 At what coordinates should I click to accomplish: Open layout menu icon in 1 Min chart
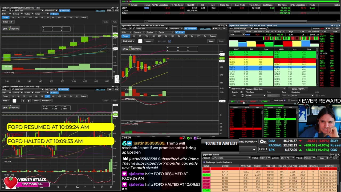coord(215,29)
